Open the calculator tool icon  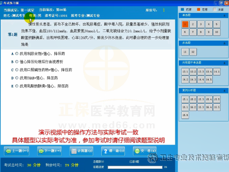74,151
